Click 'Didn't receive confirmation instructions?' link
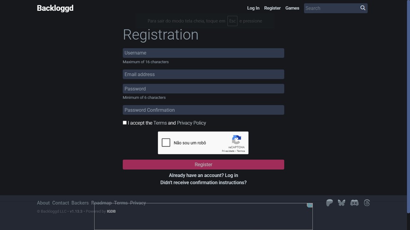 point(203,183)
